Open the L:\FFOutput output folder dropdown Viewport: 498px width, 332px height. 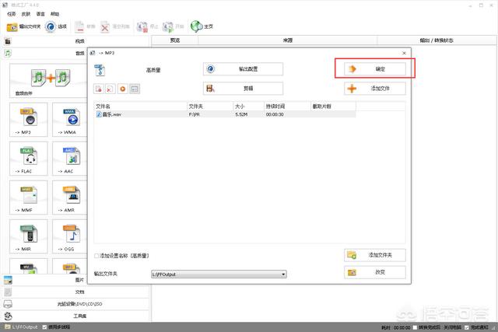tap(219, 274)
